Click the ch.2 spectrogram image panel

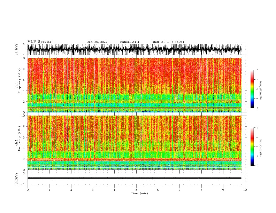click(134, 143)
